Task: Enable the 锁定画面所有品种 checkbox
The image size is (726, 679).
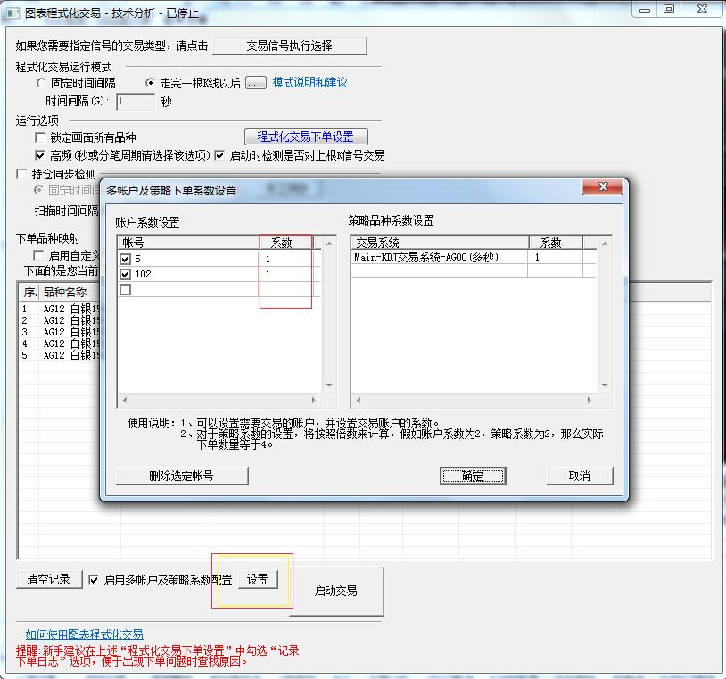Action: pos(40,137)
